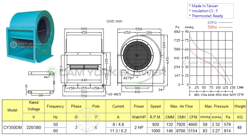Click the Weight column header
This screenshot has width=248, height=137.
click(240, 106)
